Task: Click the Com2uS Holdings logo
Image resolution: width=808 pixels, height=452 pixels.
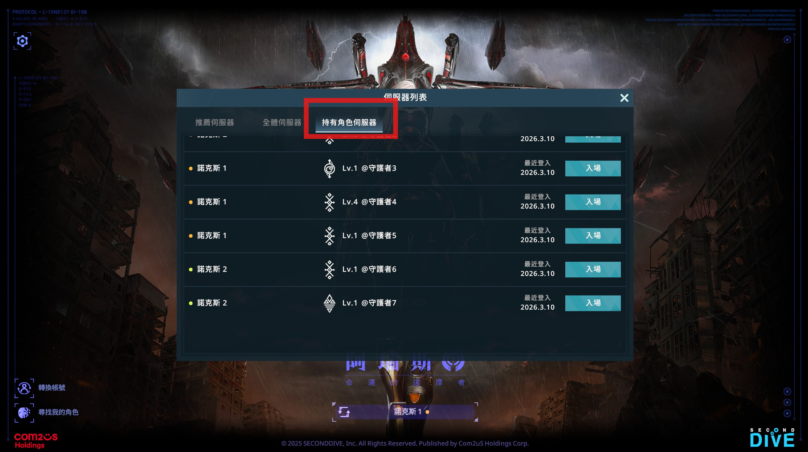Action: coord(36,440)
